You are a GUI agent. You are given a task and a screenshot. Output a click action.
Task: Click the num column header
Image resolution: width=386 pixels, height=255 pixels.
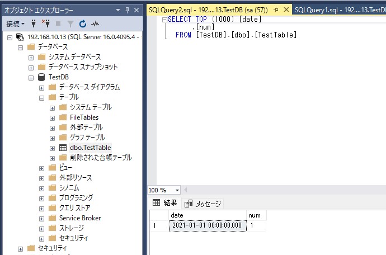tap(256, 215)
